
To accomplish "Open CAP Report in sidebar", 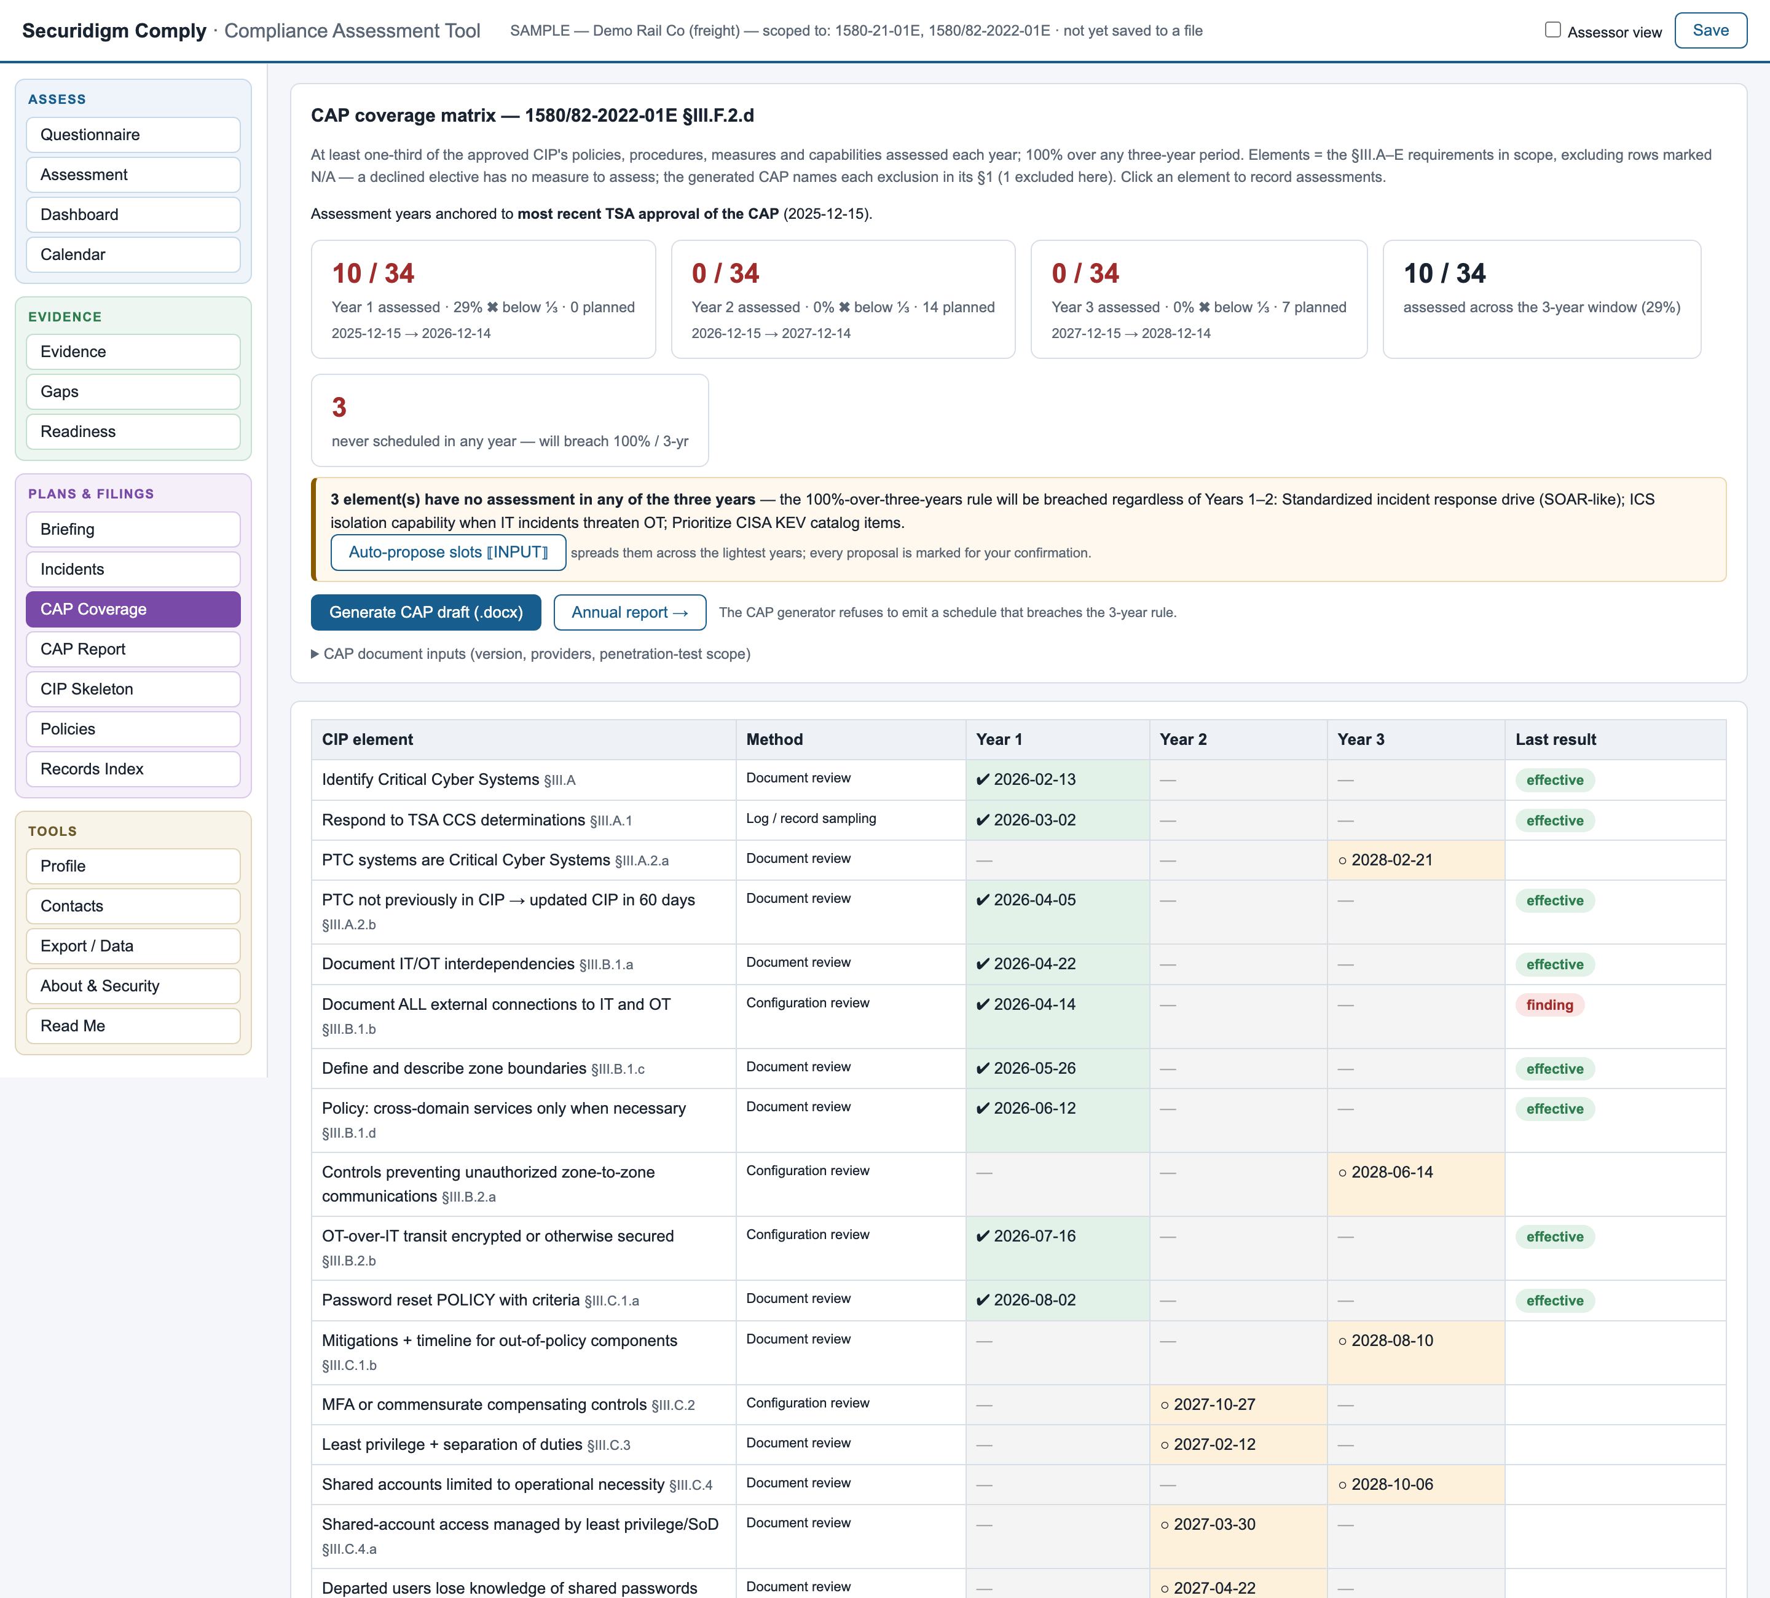I will [x=133, y=650].
